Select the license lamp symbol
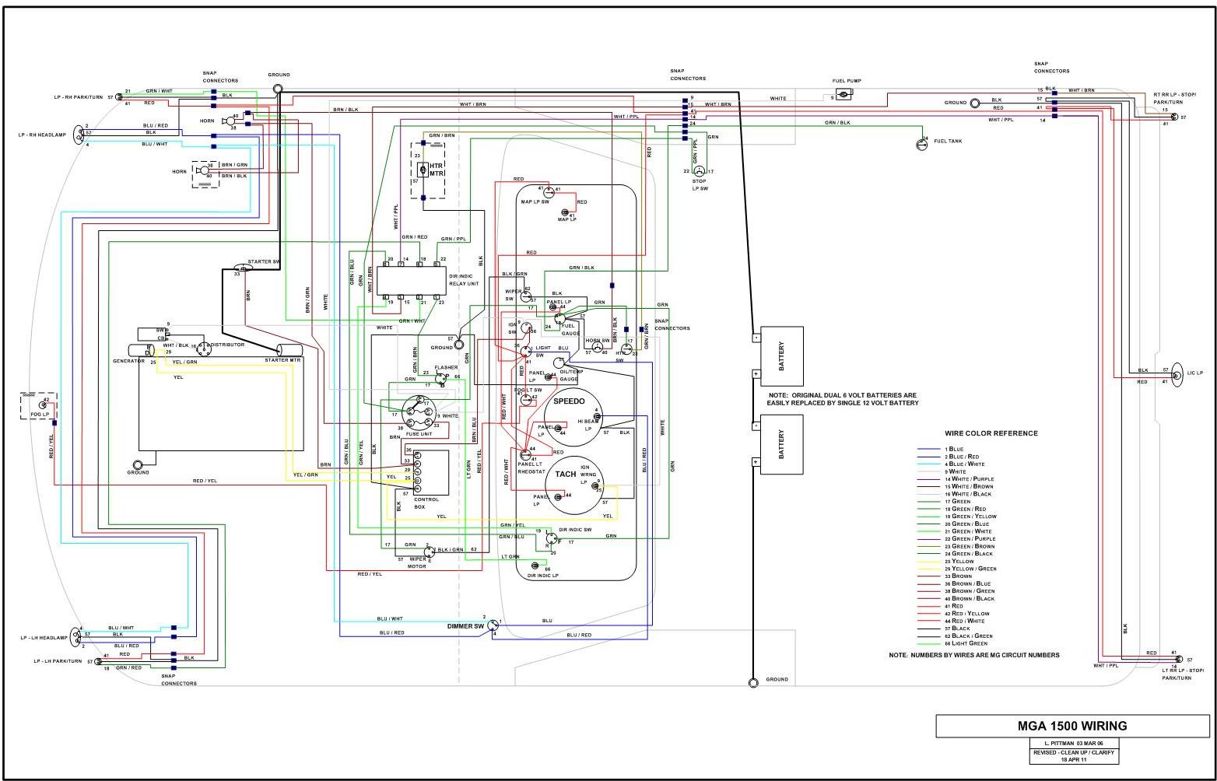This screenshot has width=1217, height=781. pyautogui.click(x=1174, y=374)
